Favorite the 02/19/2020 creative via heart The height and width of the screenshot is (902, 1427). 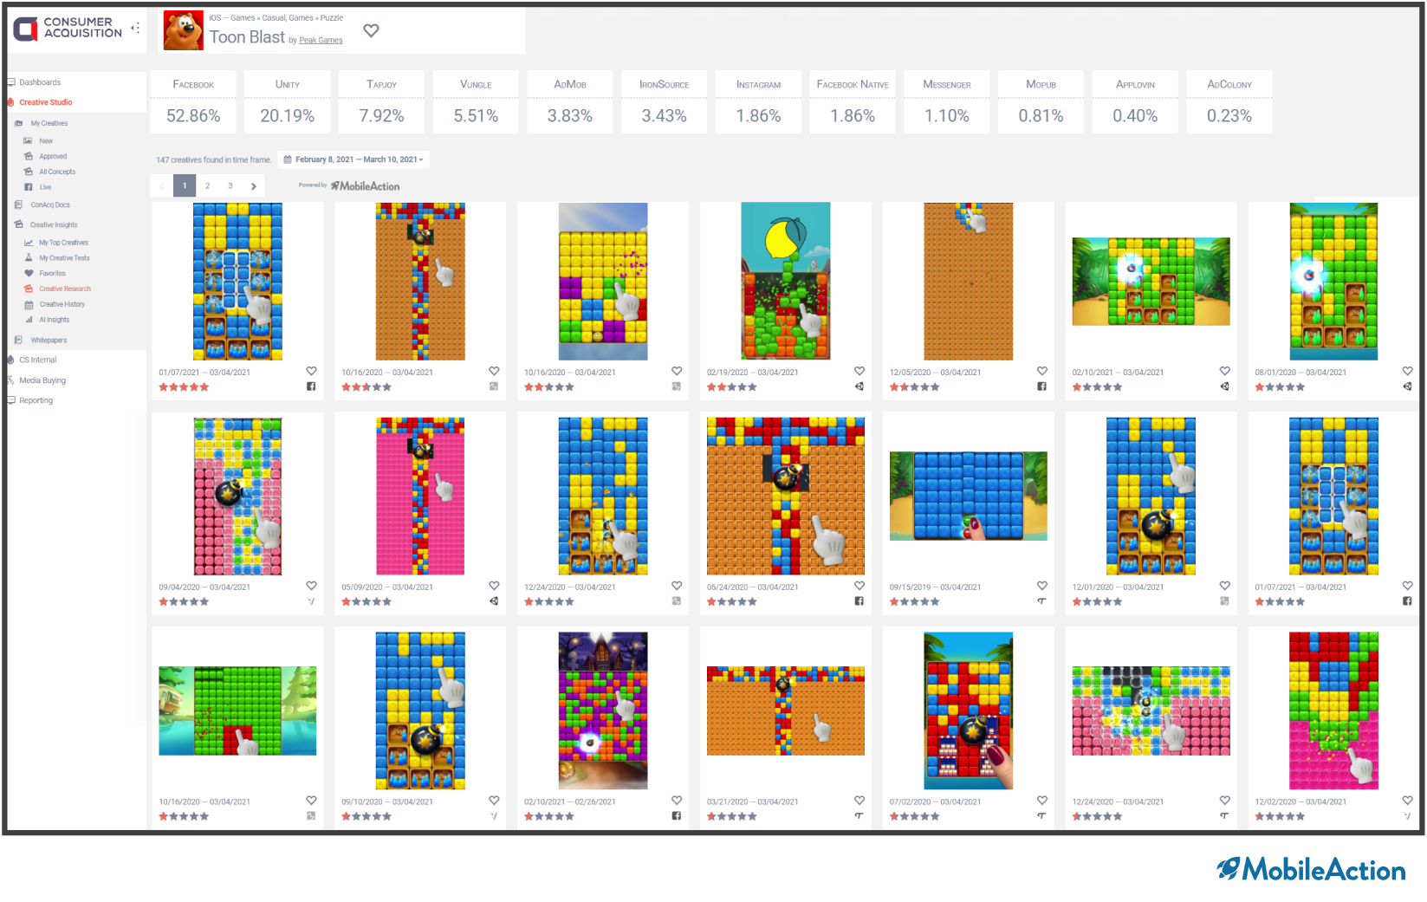(859, 371)
